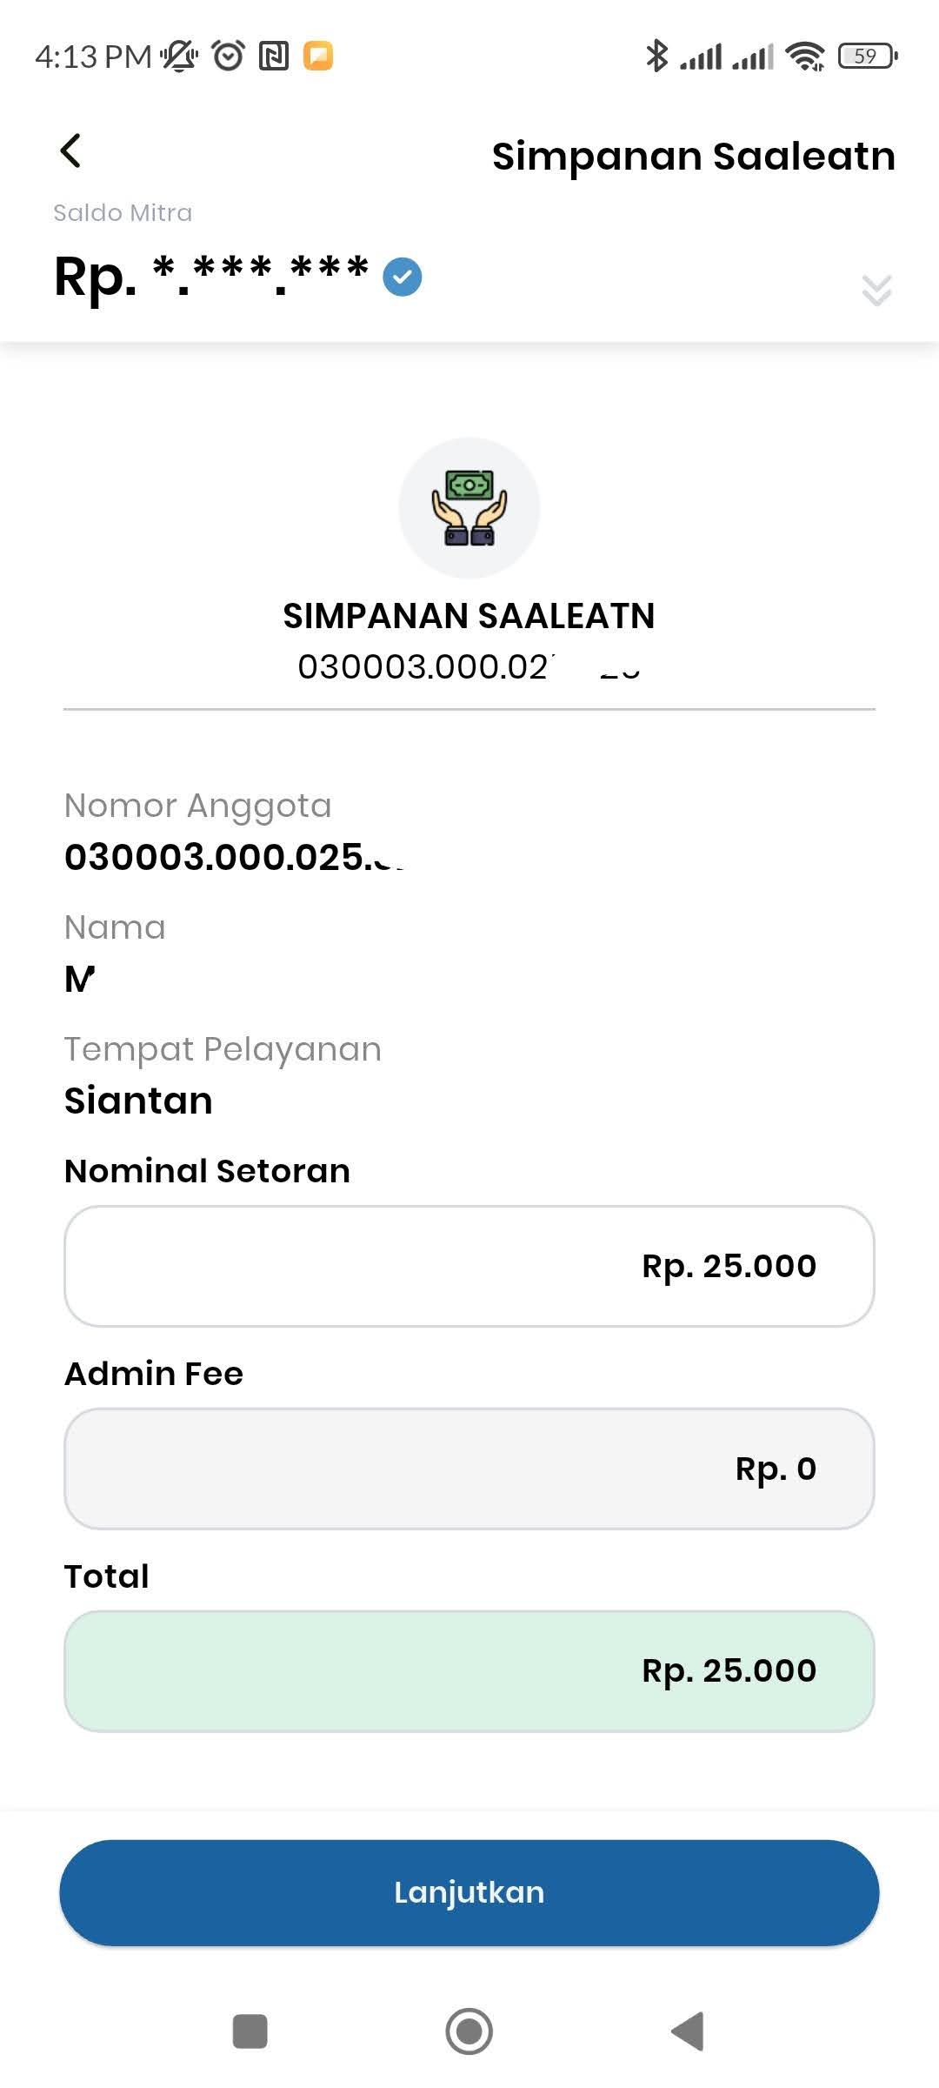Expand the Saldo Mitra double-chevron
Image resolution: width=939 pixels, height=2088 pixels.
[x=876, y=290]
